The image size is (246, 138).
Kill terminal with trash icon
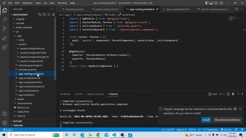coord(233,94)
